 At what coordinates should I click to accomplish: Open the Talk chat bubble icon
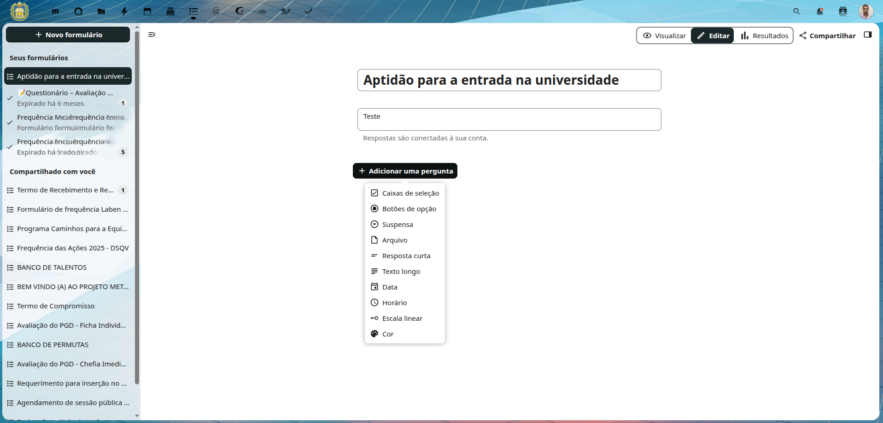click(78, 12)
